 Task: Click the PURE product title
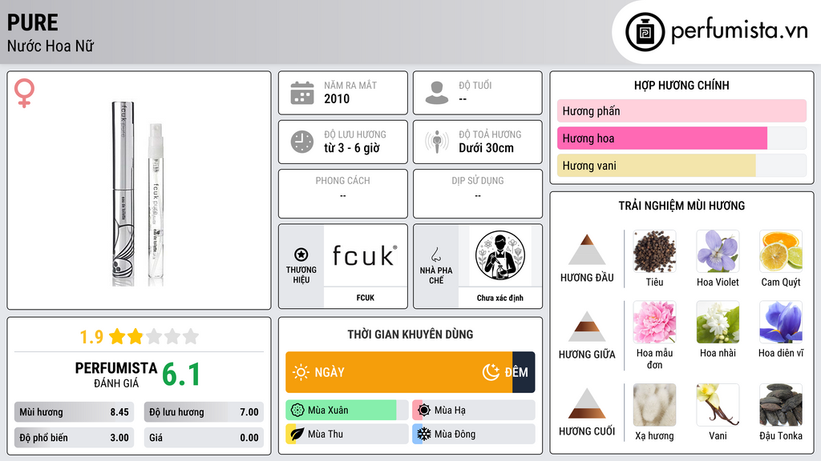32,22
